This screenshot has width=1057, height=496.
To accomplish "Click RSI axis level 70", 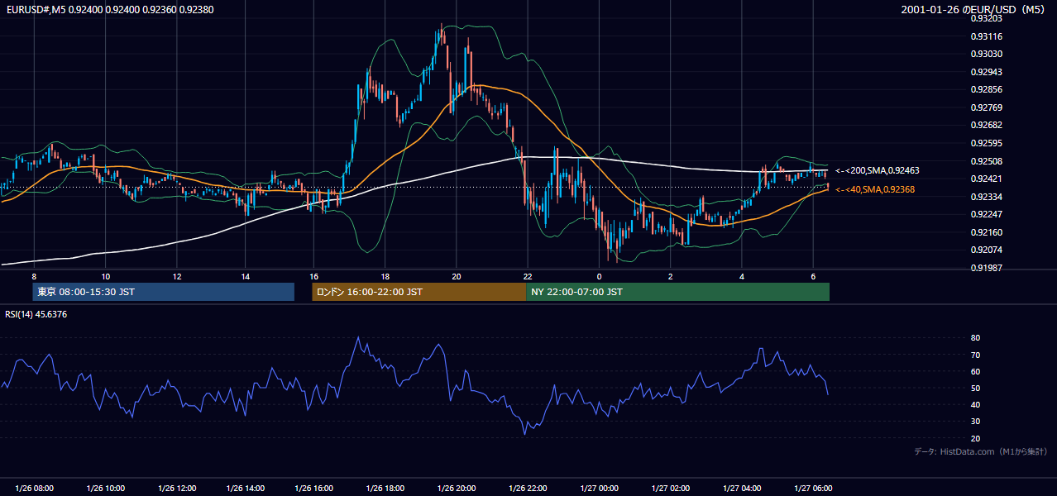I will [x=975, y=355].
